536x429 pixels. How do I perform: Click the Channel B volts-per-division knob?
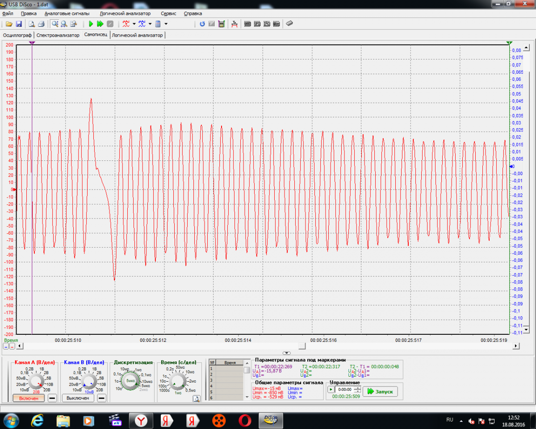[88, 380]
